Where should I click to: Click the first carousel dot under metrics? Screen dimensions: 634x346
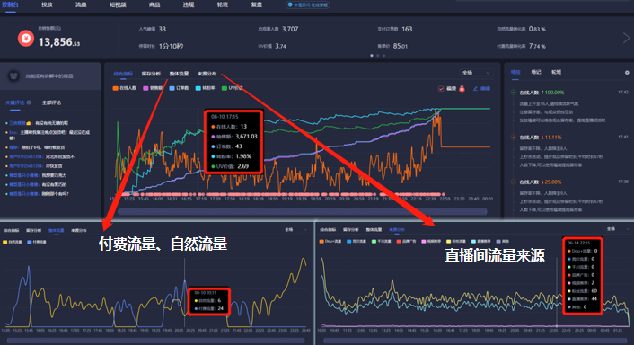pyautogui.click(x=372, y=56)
